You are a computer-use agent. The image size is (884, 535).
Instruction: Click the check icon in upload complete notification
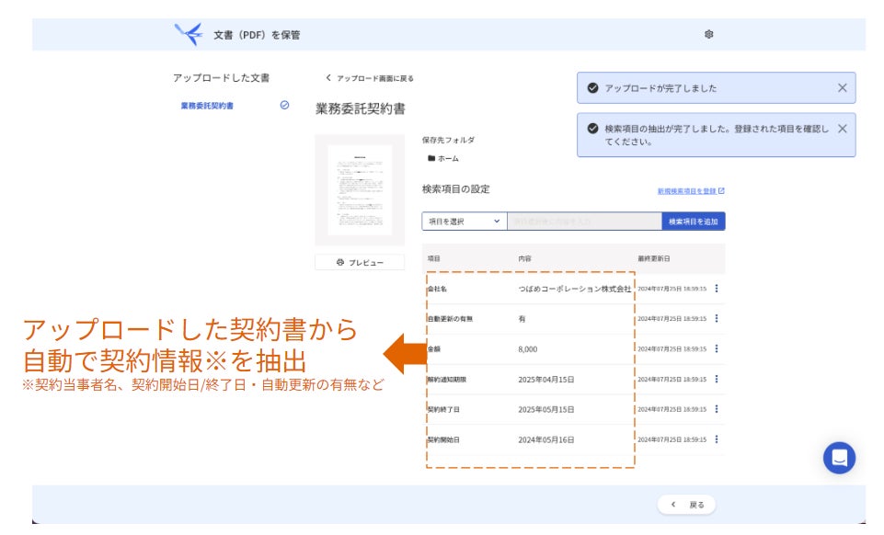coord(592,88)
